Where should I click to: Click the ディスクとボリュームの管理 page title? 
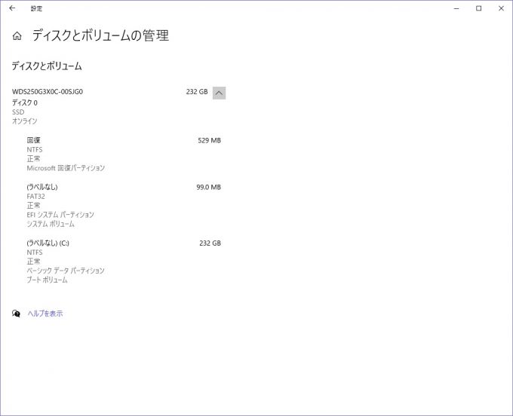[100, 35]
